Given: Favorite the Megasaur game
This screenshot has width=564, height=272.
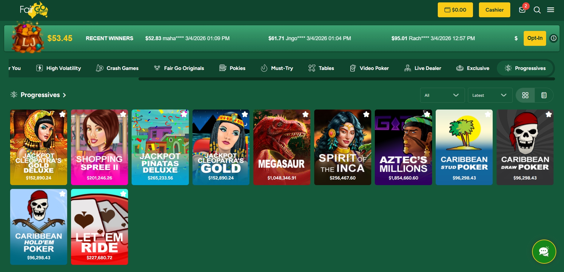Looking at the screenshot, I should [x=306, y=114].
